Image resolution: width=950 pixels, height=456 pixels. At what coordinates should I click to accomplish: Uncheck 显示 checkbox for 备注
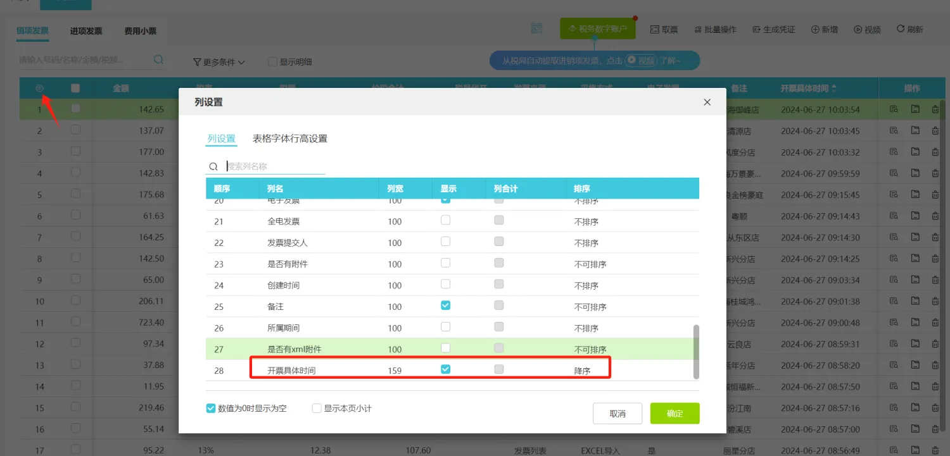[445, 305]
